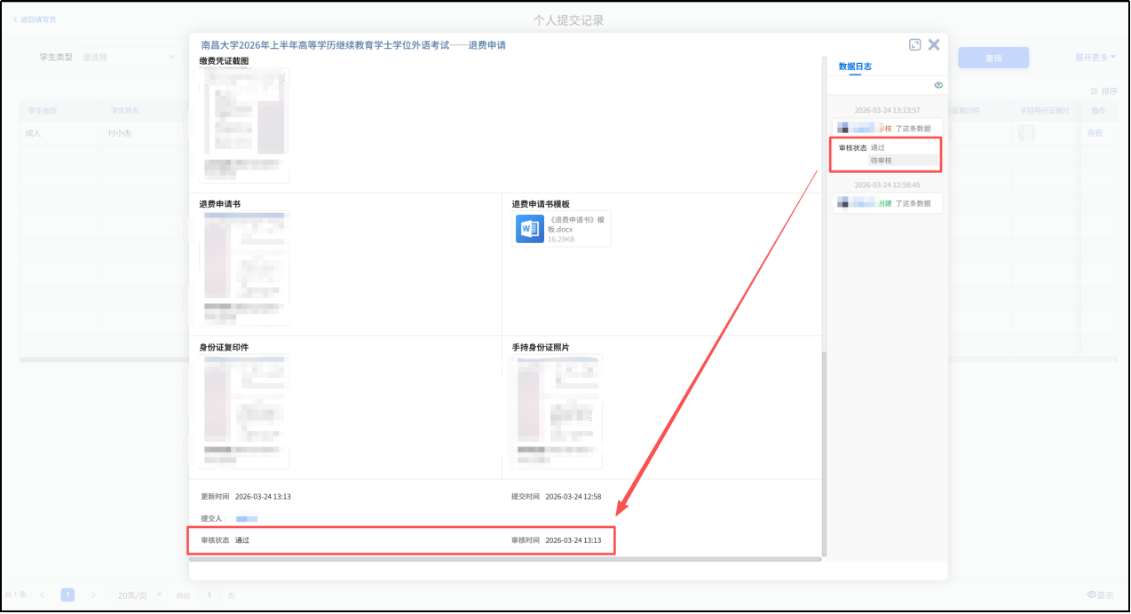Select page 1 in pagination

[x=67, y=594]
